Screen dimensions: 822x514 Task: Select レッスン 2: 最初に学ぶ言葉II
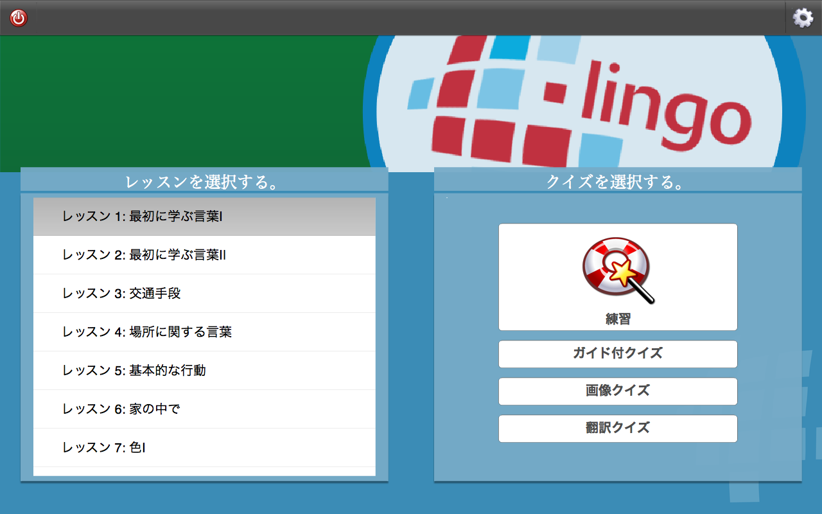[x=204, y=255]
